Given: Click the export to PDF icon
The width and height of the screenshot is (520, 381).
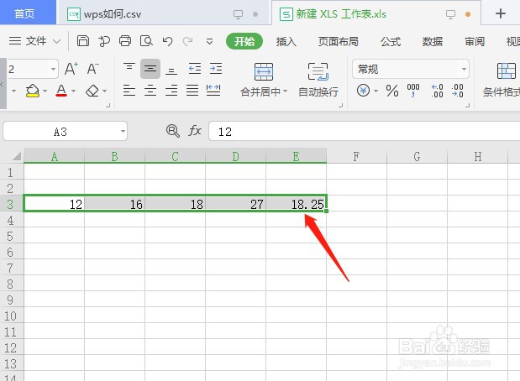Looking at the screenshot, I should click(x=104, y=41).
